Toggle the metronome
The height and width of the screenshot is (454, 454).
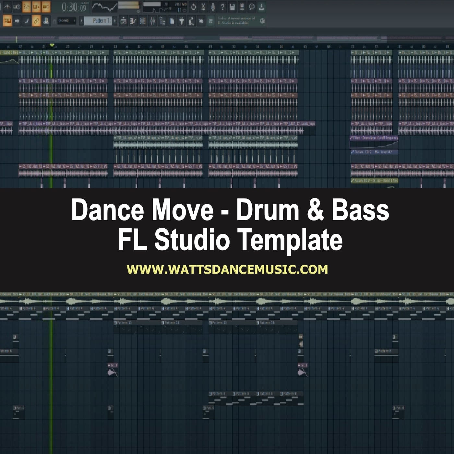point(7,6)
